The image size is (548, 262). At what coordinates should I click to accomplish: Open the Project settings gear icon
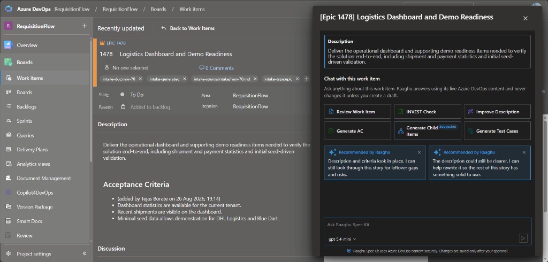pos(9,253)
